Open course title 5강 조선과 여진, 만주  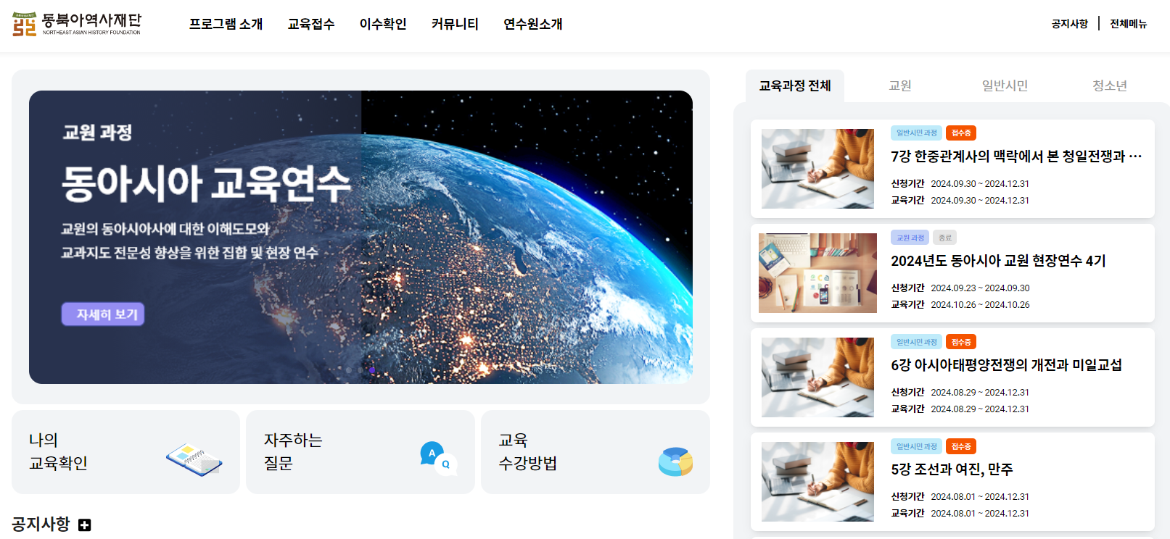pyautogui.click(x=952, y=469)
